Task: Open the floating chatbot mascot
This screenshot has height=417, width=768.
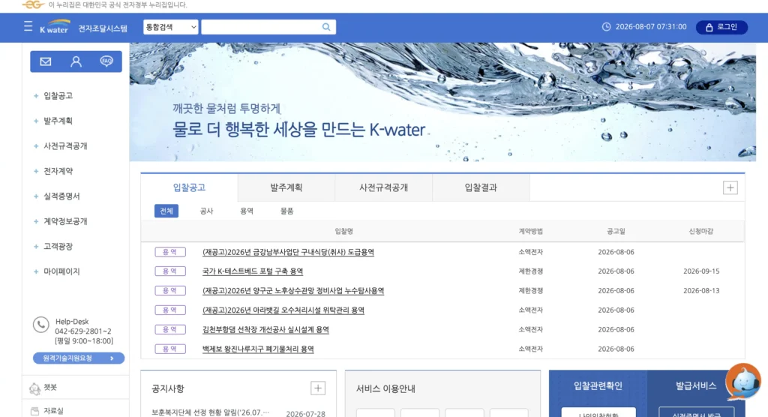Action: (743, 381)
